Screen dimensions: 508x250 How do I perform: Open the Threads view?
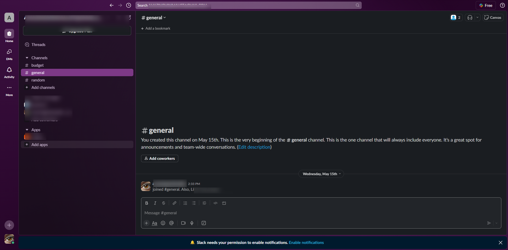(77, 45)
